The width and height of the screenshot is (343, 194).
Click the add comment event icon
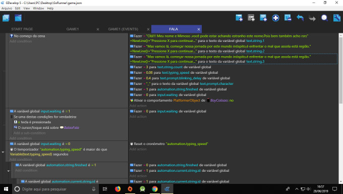[263, 18]
